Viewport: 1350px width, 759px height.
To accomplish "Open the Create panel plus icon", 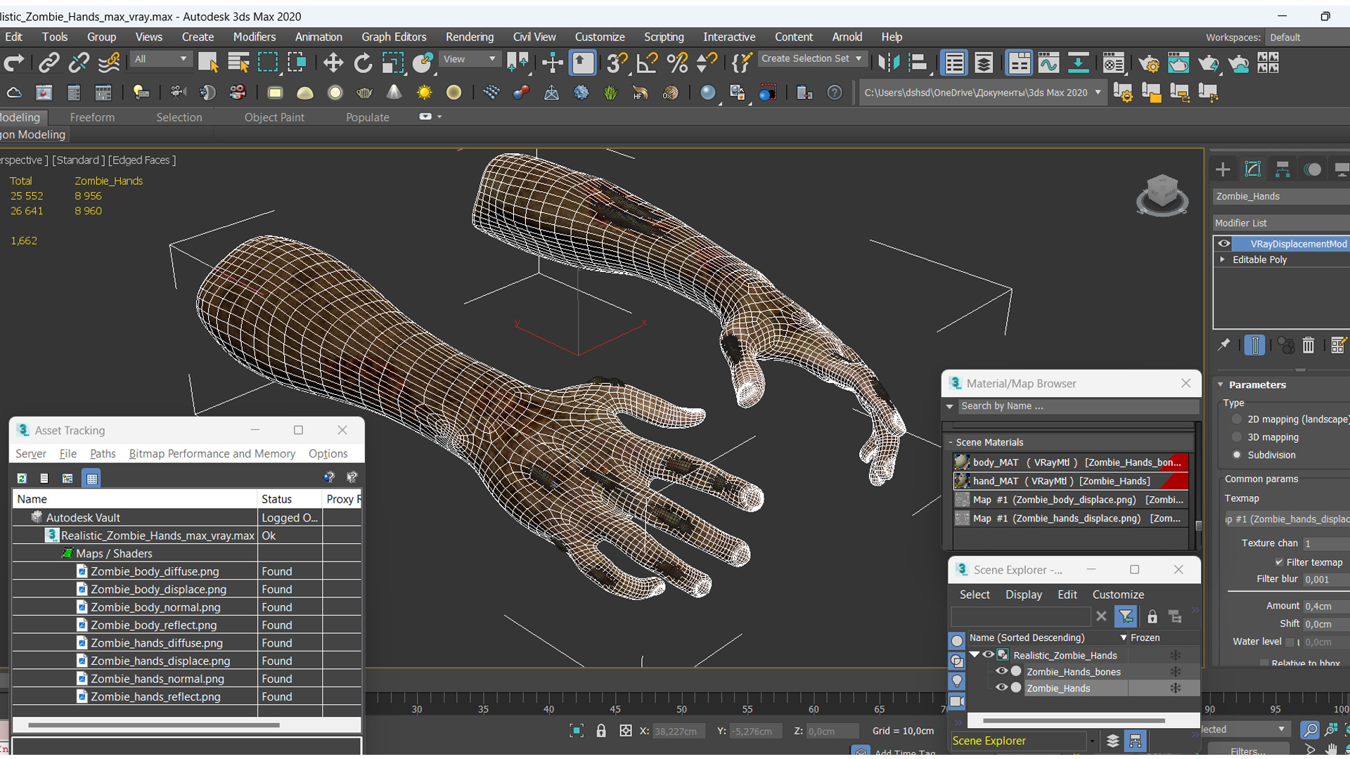I will tap(1223, 169).
